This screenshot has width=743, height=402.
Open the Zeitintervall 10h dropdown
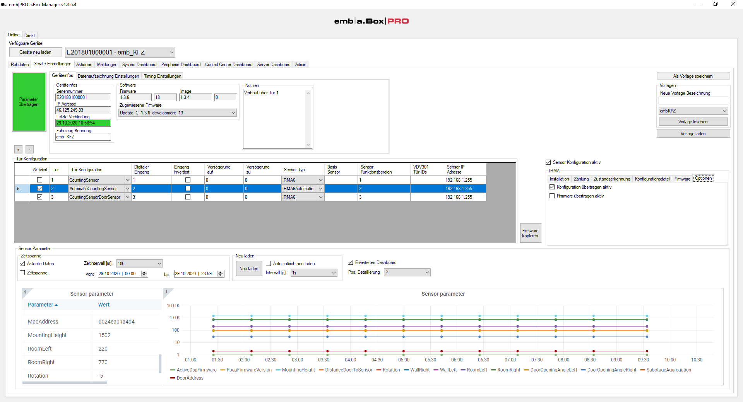139,264
